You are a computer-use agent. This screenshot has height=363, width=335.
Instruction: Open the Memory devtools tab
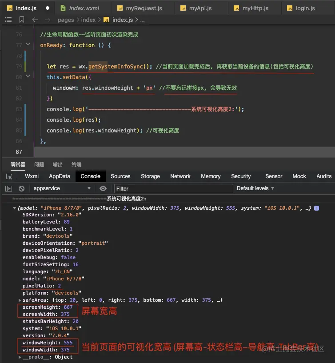[x=211, y=176]
